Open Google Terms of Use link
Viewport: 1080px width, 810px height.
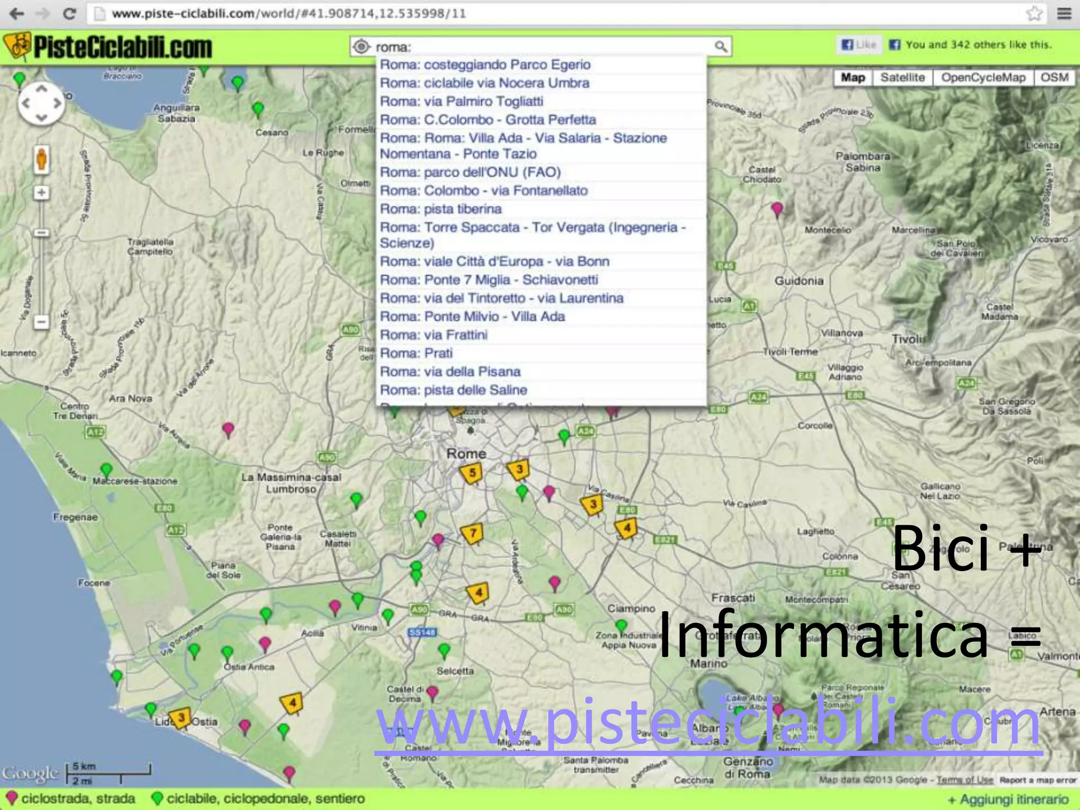coord(965,780)
